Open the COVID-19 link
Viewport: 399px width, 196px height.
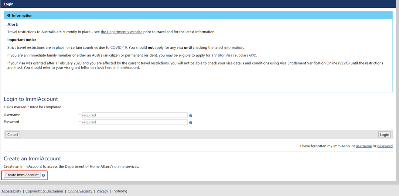coord(119,47)
